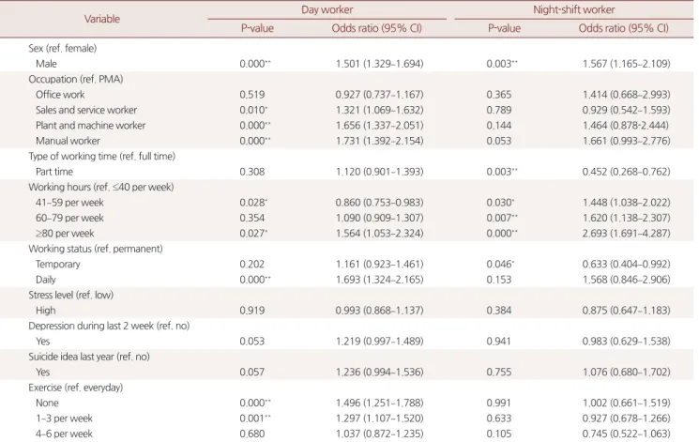This screenshot has width=699, height=442.
Task: Select day worker P-value 0.680
Action: (251, 434)
